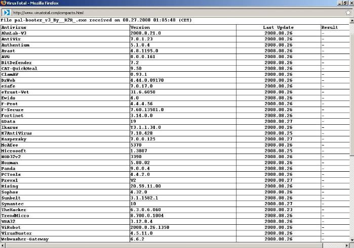Click version 2008.8.26.1350 for ViRobot
The image size is (354, 248).
tap(150, 227)
